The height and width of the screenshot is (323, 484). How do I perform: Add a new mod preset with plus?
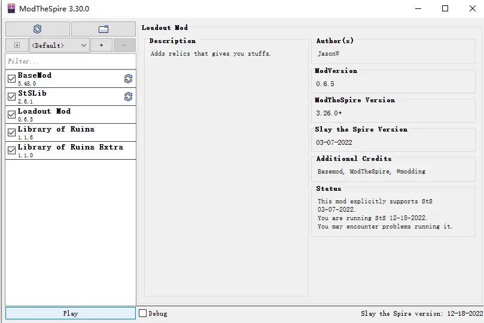coord(101,45)
